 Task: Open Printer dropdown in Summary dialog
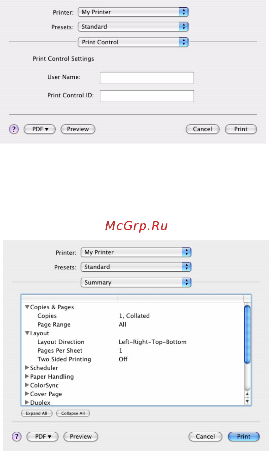[x=136, y=252]
